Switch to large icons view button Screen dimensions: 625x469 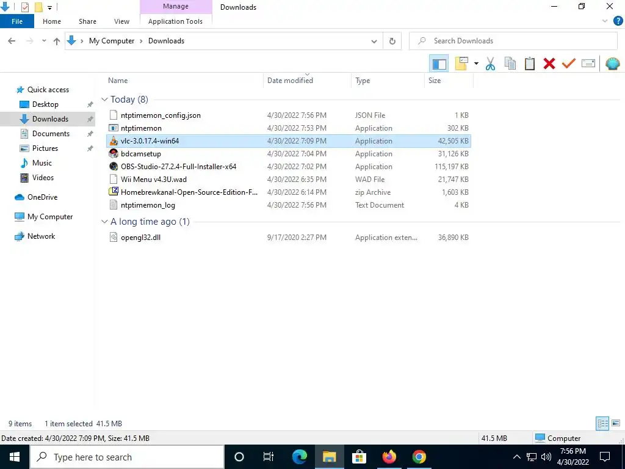click(x=616, y=423)
